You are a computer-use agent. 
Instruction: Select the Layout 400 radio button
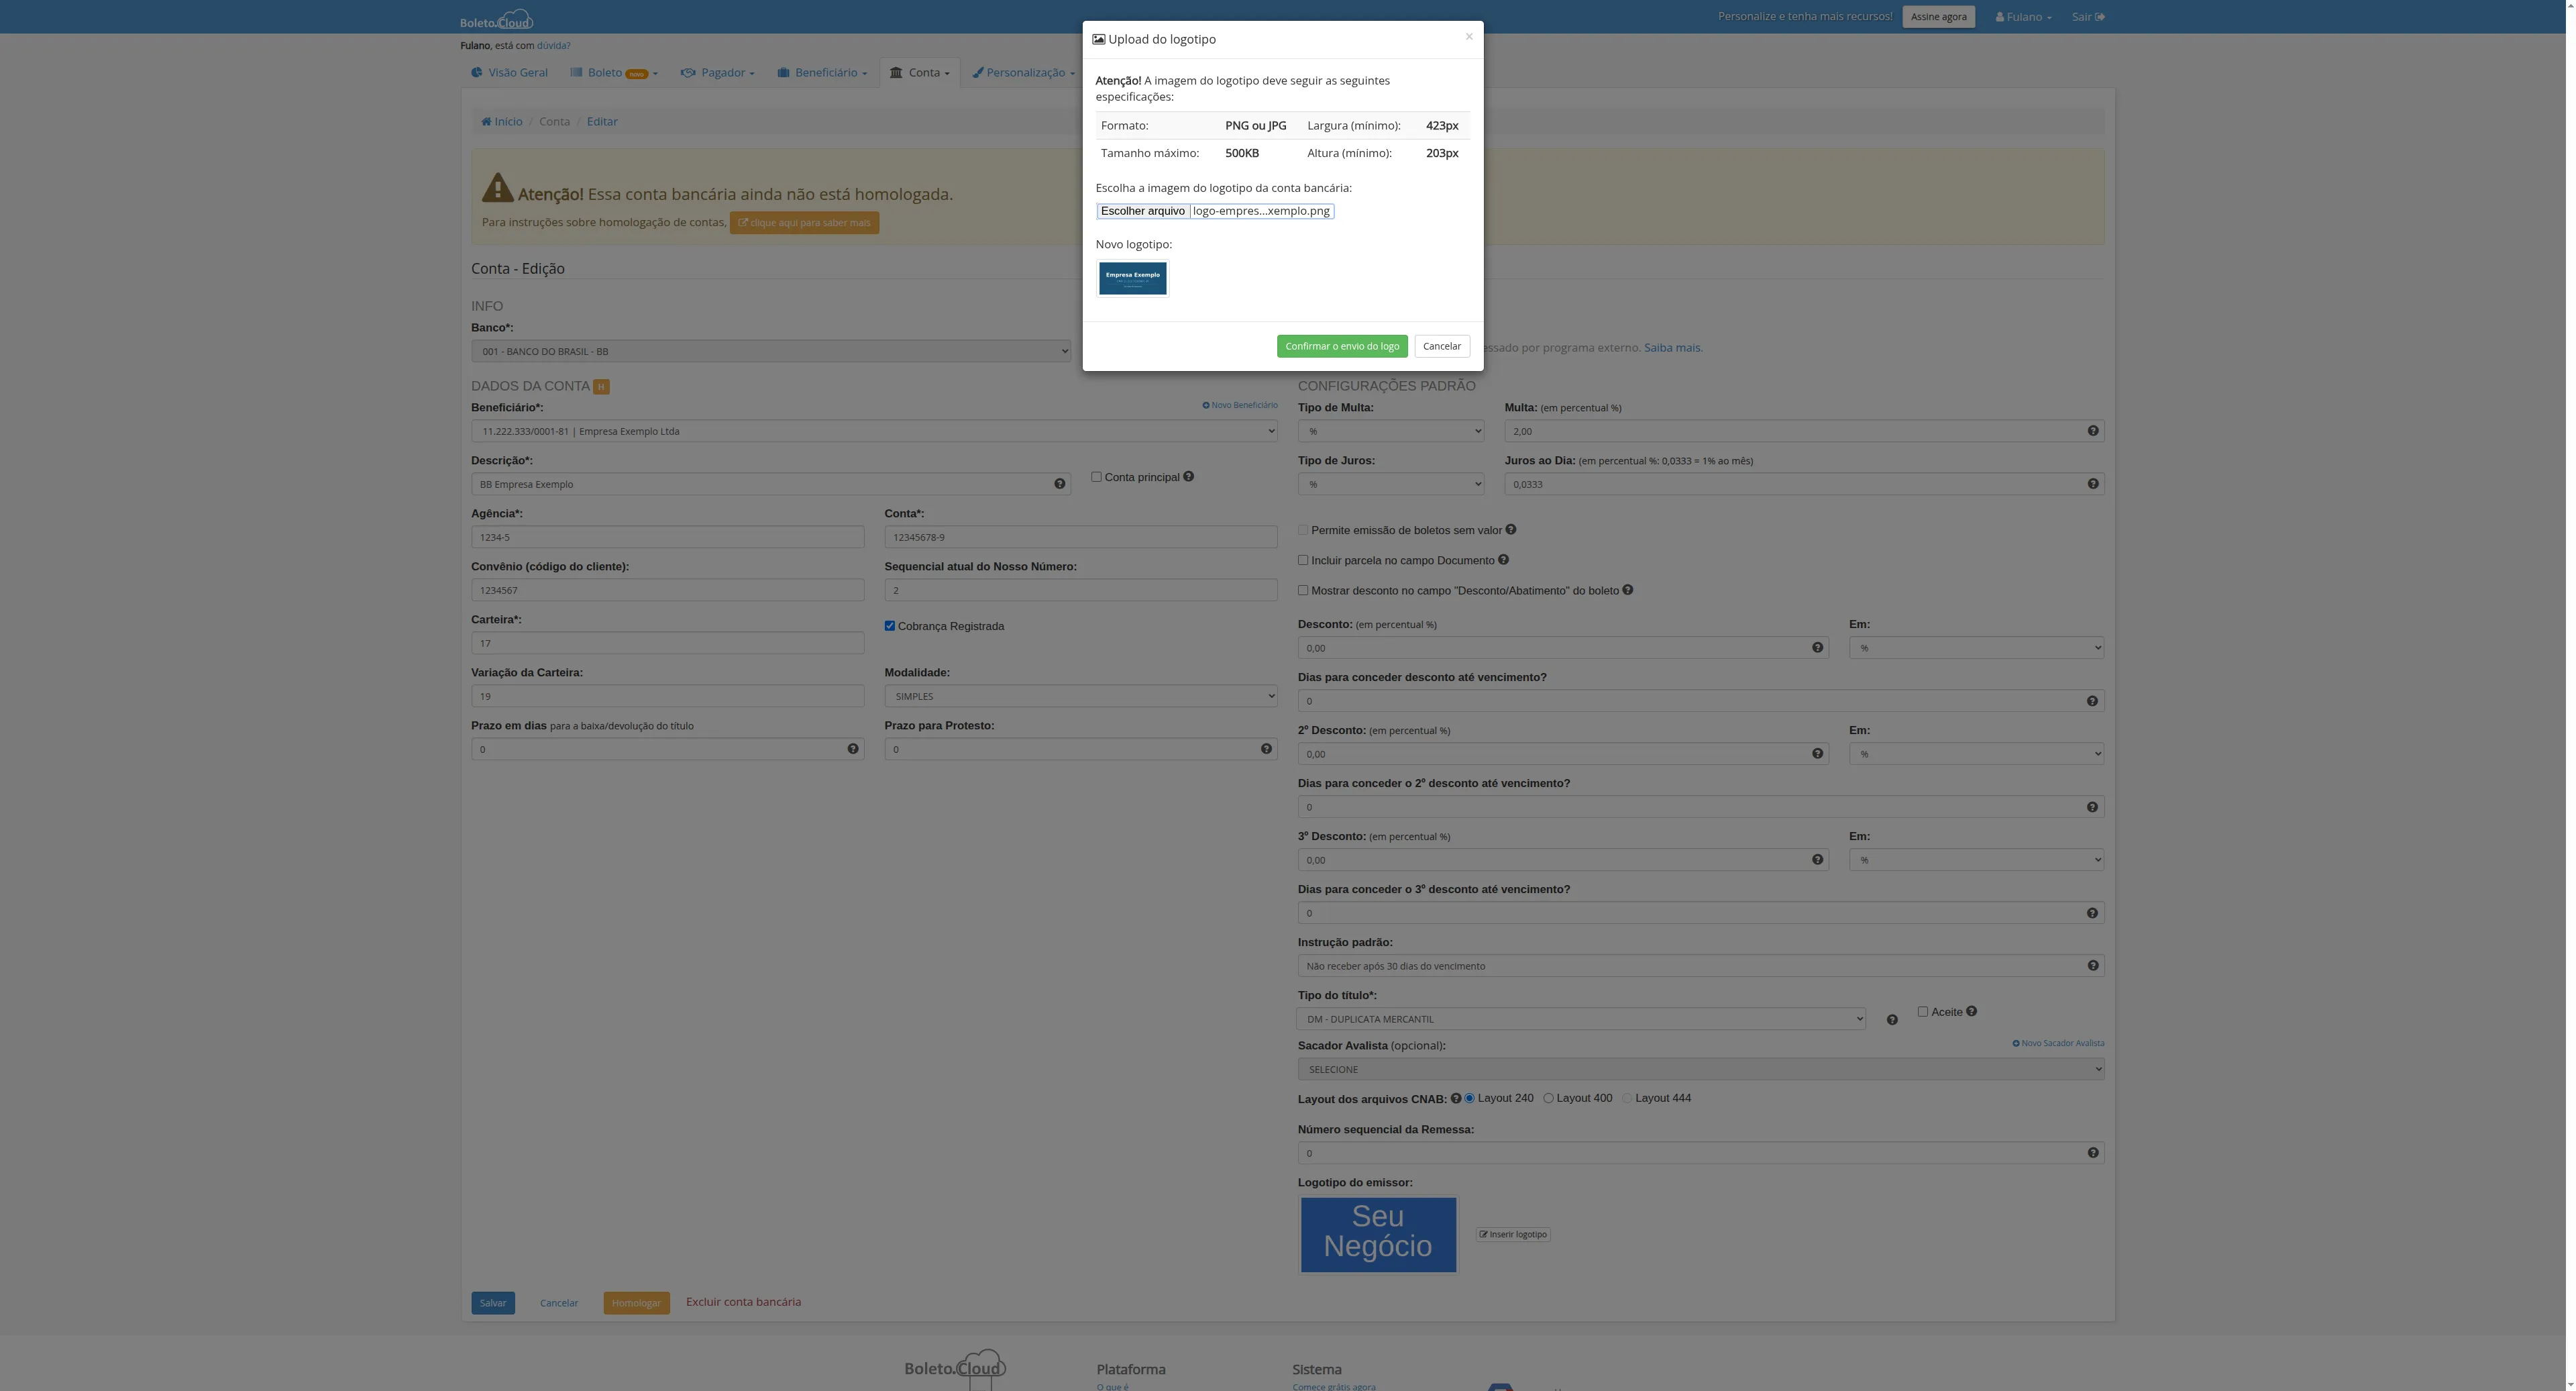1548,1097
